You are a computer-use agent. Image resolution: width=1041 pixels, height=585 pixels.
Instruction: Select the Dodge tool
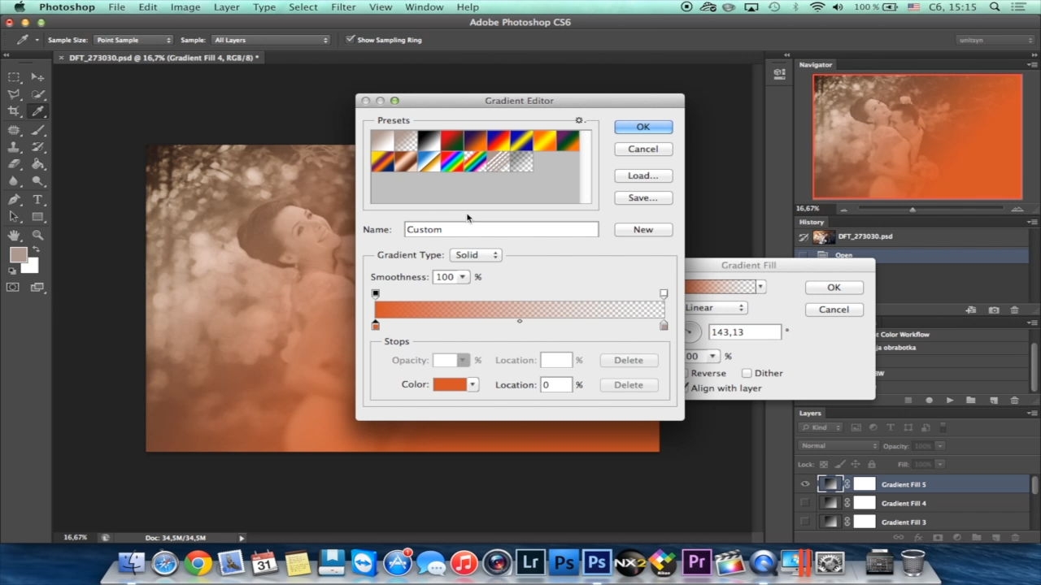(37, 181)
